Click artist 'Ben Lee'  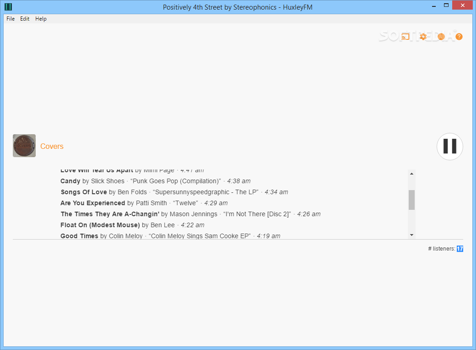pos(163,225)
